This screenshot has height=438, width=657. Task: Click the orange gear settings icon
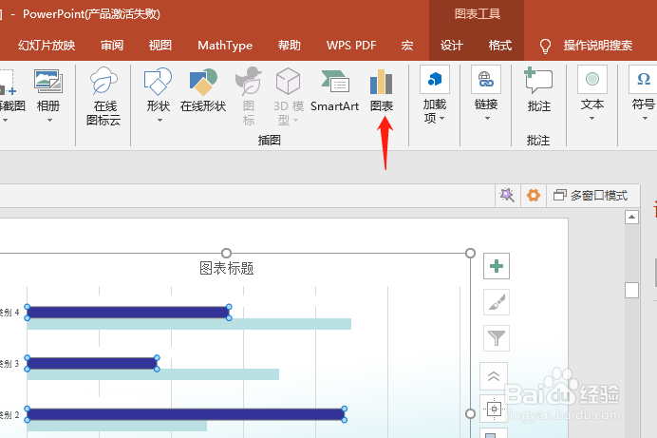pos(534,195)
